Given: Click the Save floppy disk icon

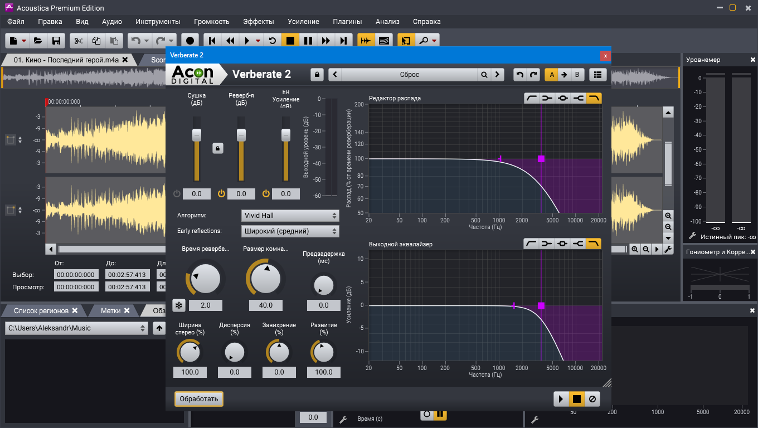Looking at the screenshot, I should click(x=56, y=41).
